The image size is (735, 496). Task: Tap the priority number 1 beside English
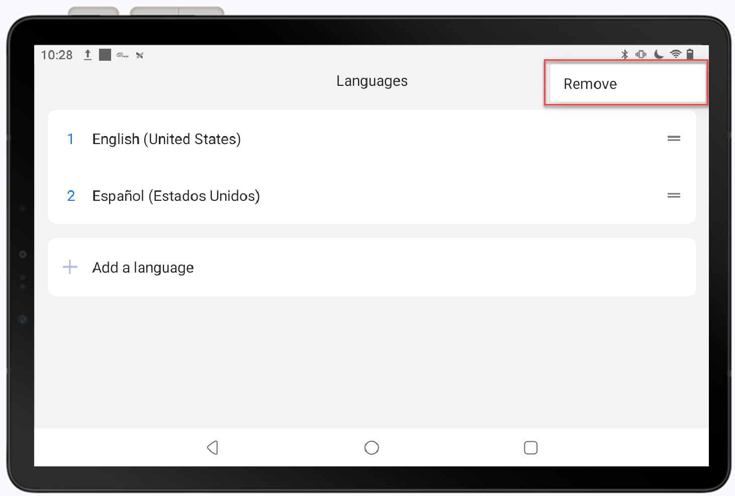tap(70, 139)
